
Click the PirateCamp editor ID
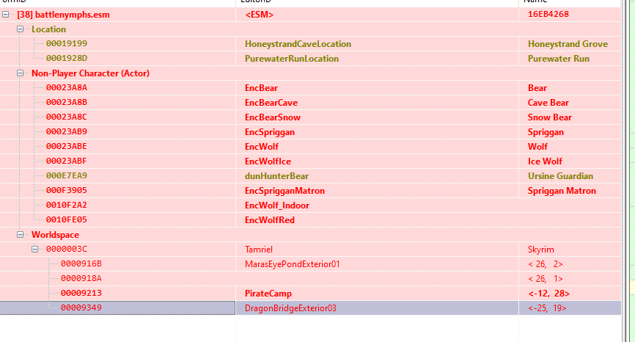tap(268, 294)
